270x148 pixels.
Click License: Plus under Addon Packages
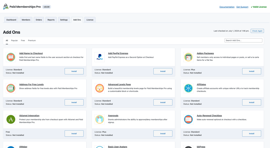coord(189,70)
